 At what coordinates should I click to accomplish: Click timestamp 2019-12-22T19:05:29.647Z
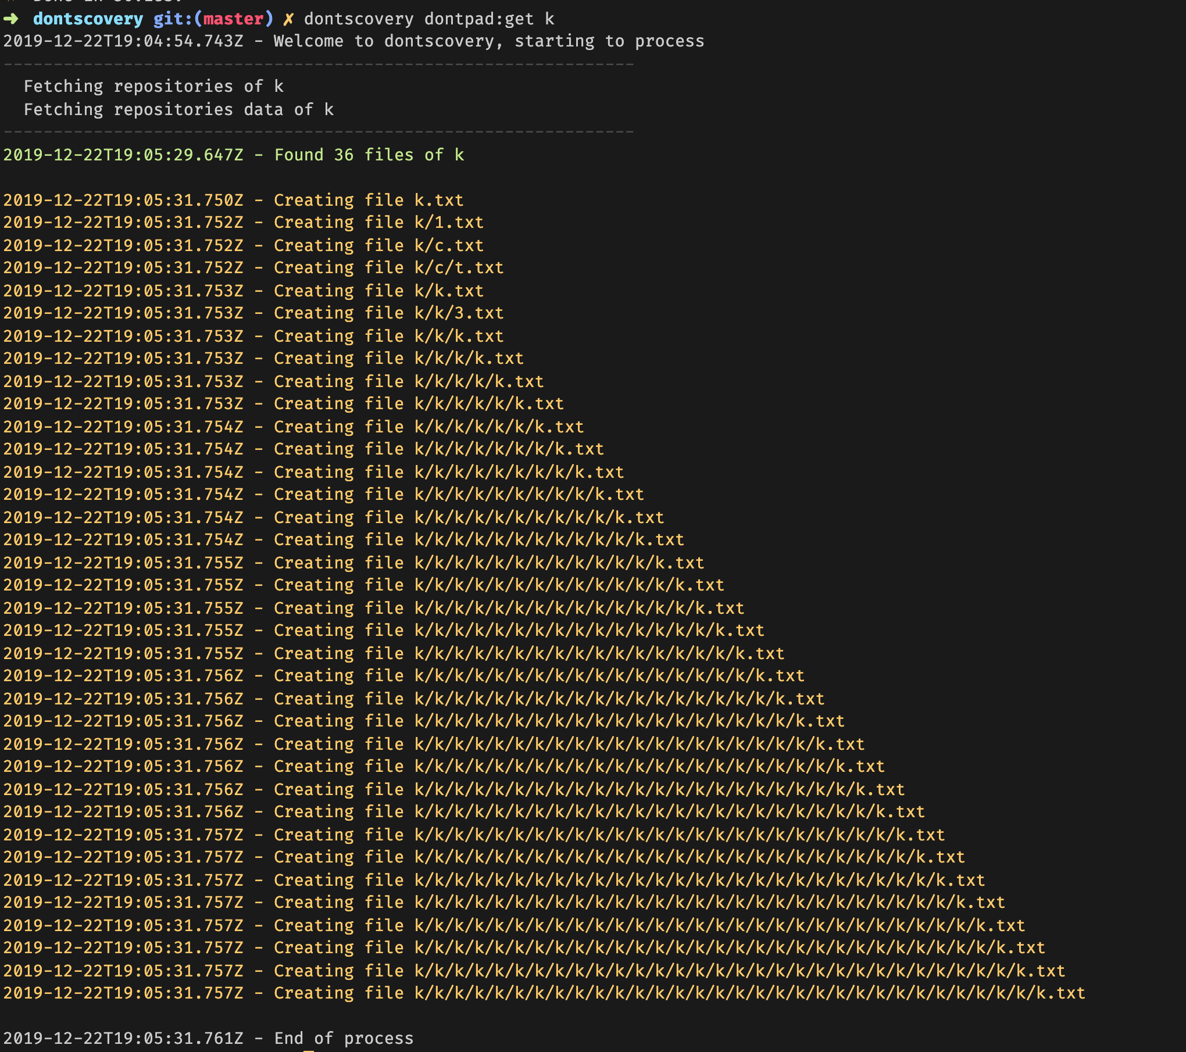pyautogui.click(x=123, y=155)
